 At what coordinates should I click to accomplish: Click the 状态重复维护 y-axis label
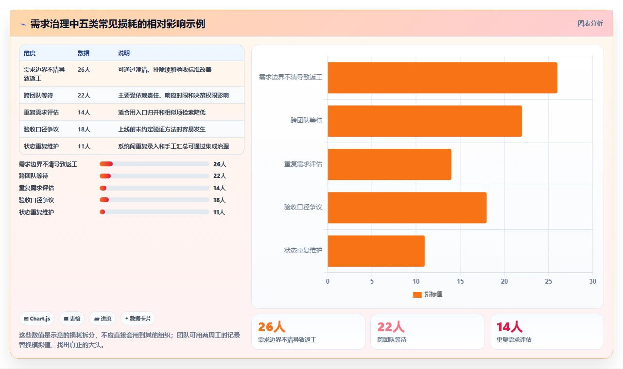[303, 250]
